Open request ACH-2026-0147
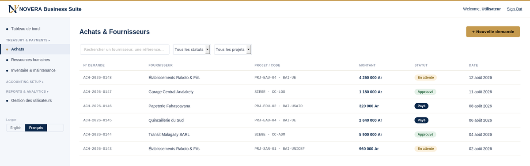 pos(98,92)
